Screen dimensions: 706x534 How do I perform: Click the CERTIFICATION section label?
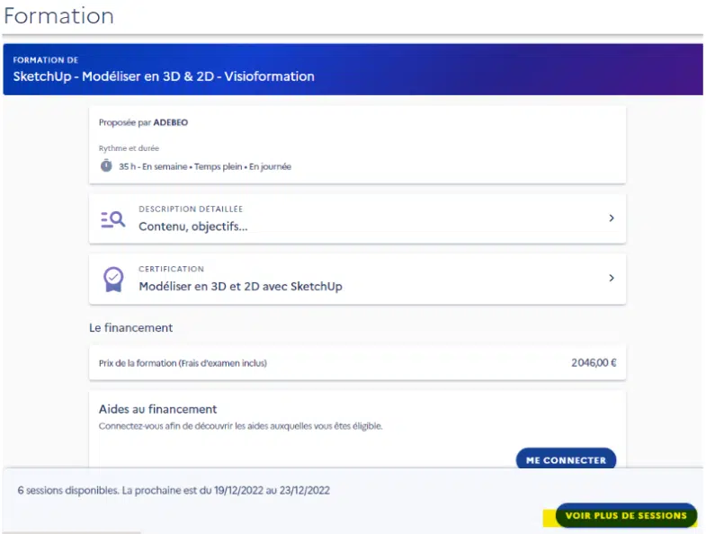tap(171, 269)
